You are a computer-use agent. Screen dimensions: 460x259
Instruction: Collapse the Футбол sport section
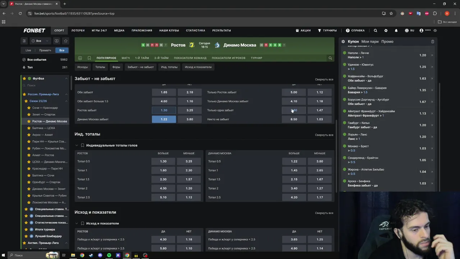66,78
